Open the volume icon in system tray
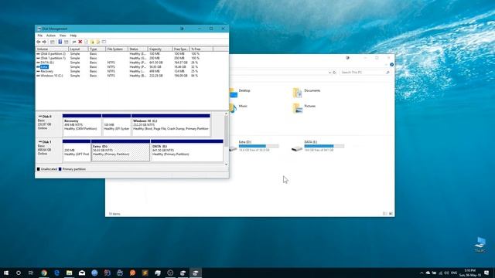This screenshot has height=278, width=495. tap(447, 273)
